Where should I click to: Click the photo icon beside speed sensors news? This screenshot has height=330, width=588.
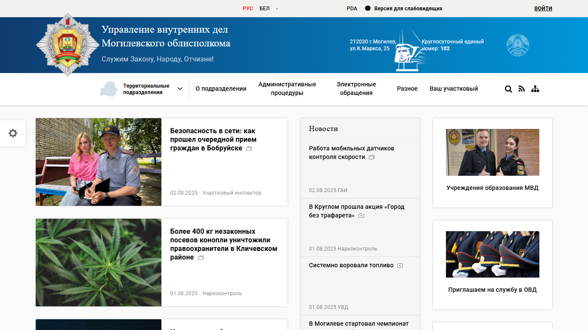[x=372, y=157]
